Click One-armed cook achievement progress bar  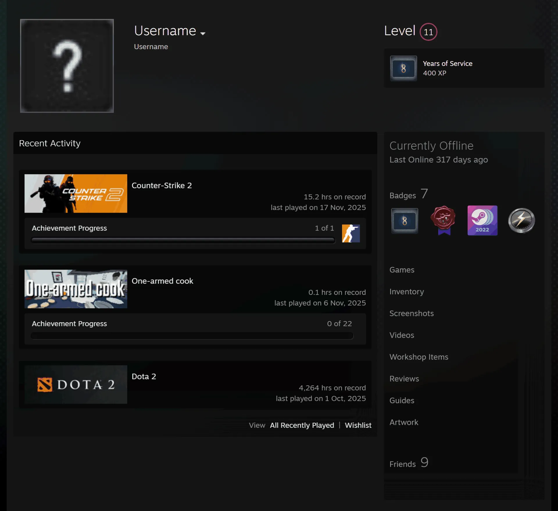click(192, 336)
